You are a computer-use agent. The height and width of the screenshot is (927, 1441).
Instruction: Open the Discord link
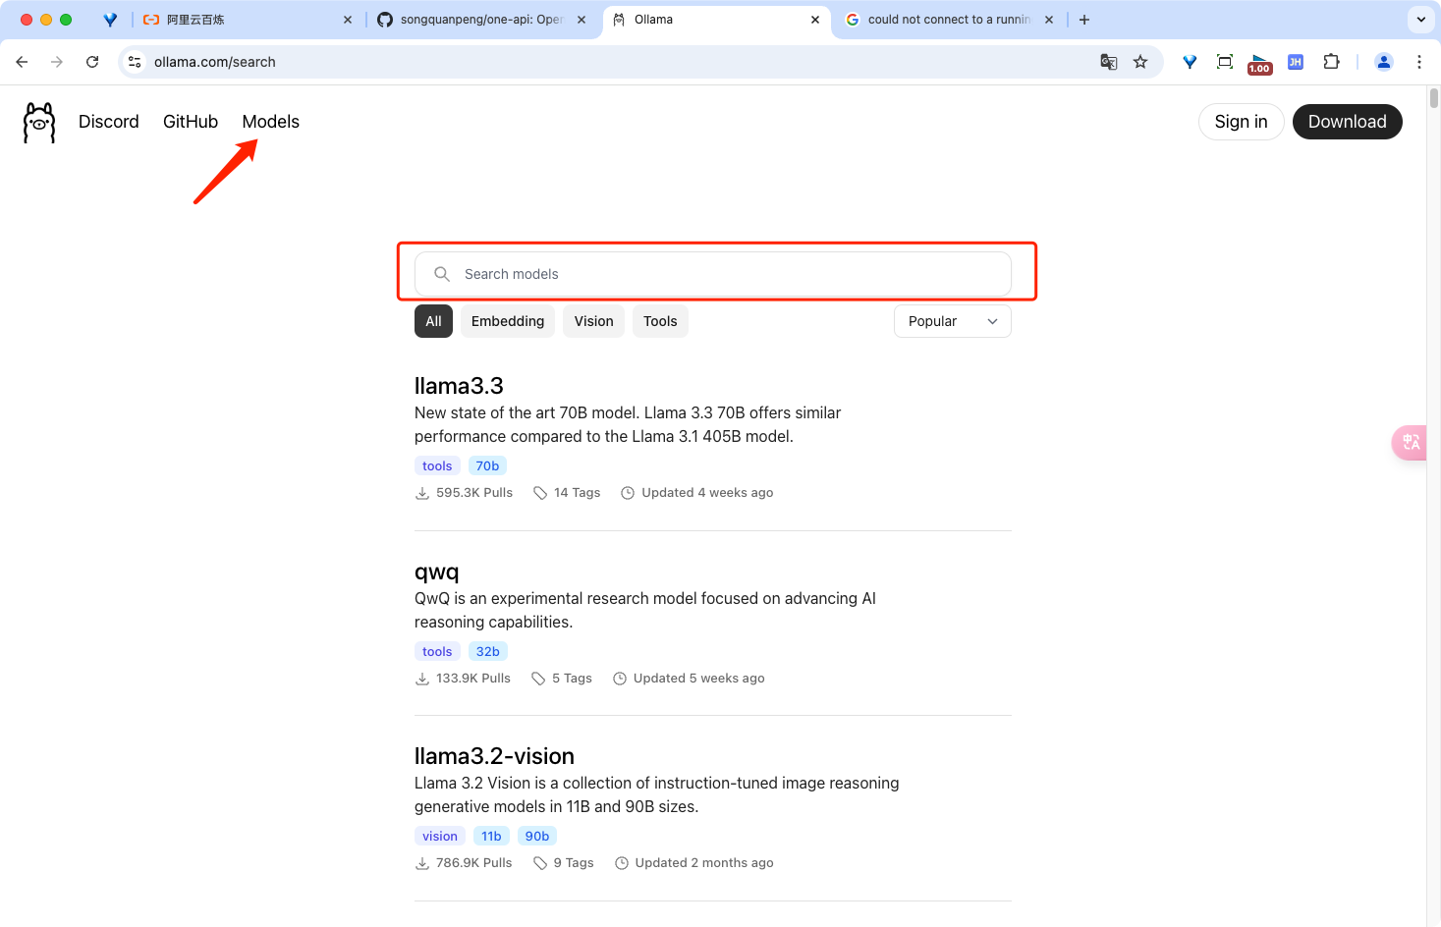(109, 122)
